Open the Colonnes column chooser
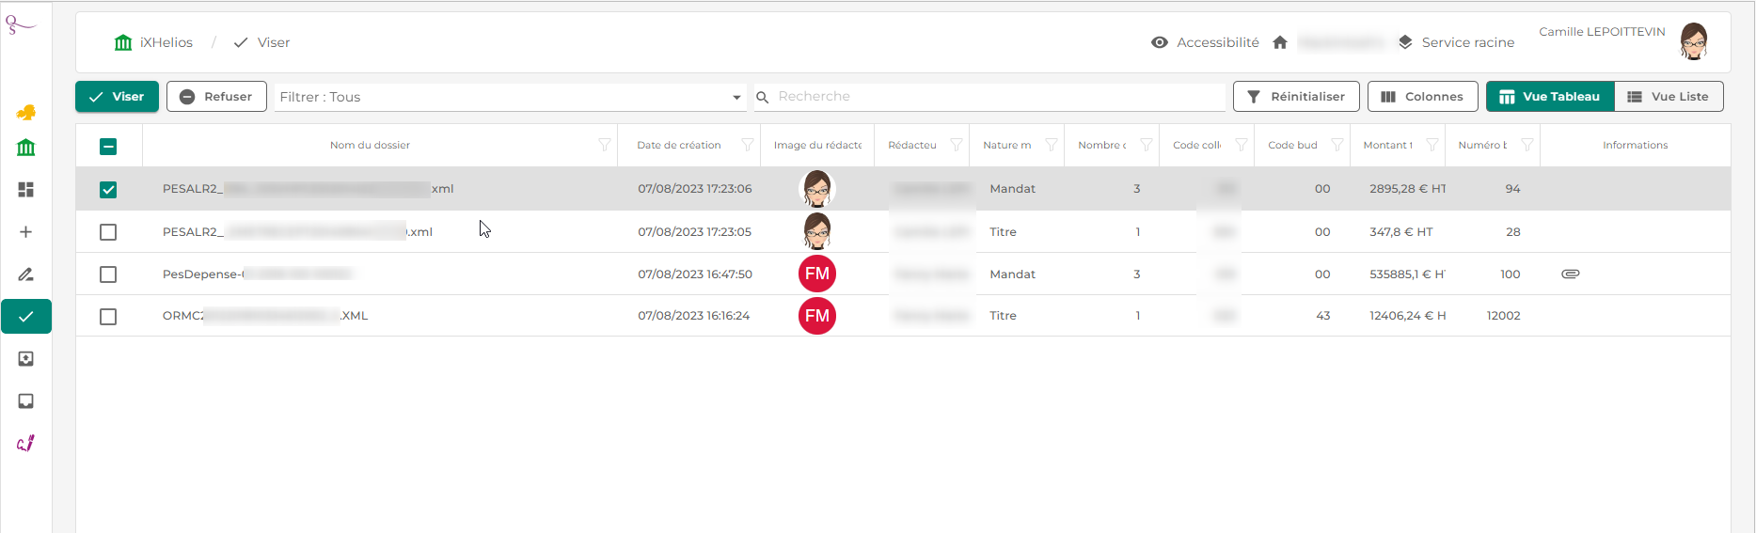The image size is (1756, 533). 1422,97
